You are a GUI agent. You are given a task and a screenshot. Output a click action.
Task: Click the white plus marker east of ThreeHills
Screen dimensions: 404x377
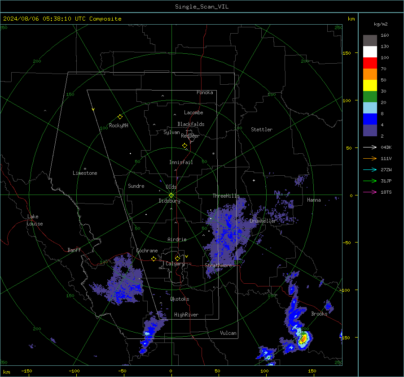click(x=254, y=180)
